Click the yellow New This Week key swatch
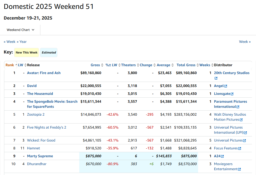 (26, 52)
